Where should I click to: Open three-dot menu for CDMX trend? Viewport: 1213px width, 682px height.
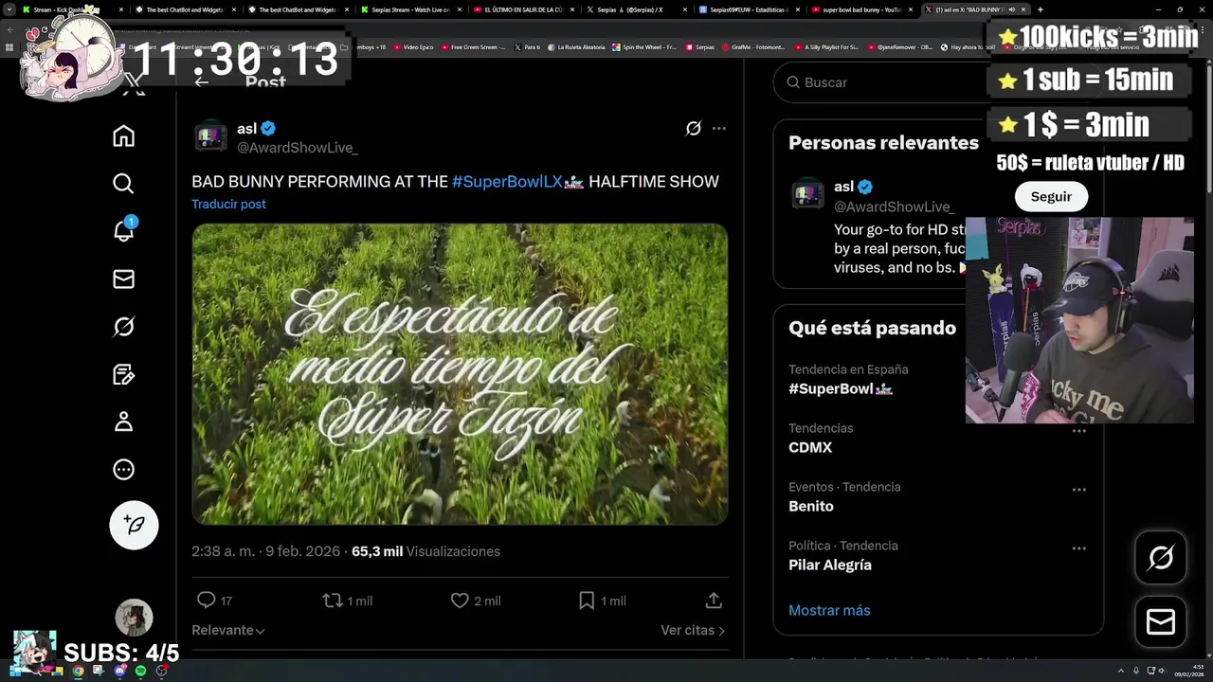click(1078, 431)
